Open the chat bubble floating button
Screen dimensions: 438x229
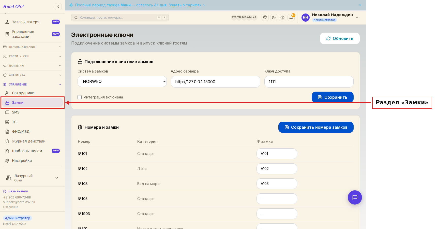355,197
